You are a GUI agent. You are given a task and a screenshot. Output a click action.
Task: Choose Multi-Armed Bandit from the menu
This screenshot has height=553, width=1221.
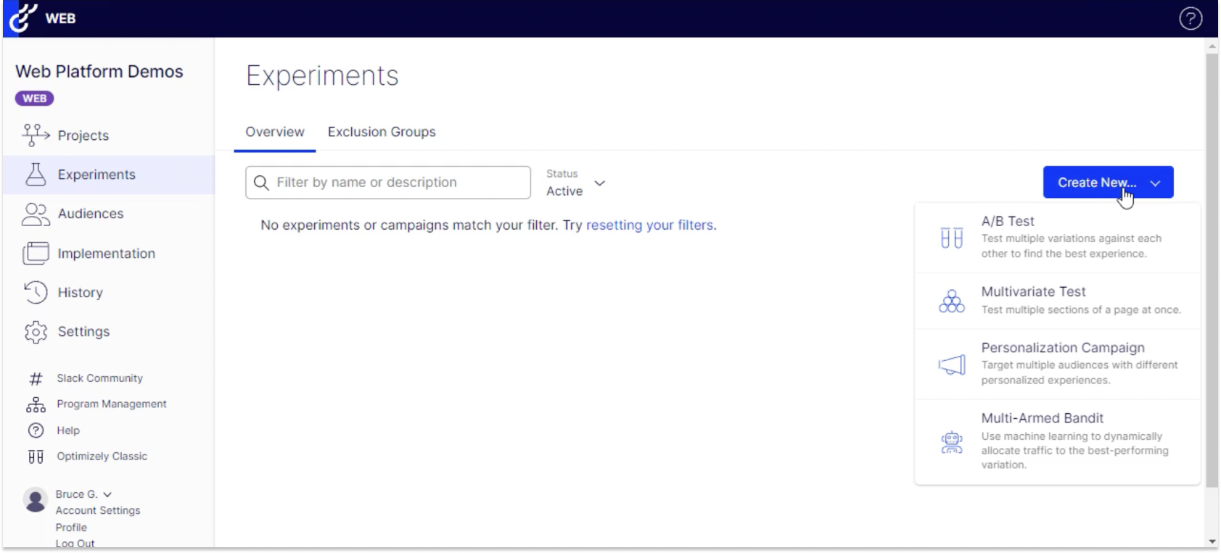pyautogui.click(x=1057, y=441)
